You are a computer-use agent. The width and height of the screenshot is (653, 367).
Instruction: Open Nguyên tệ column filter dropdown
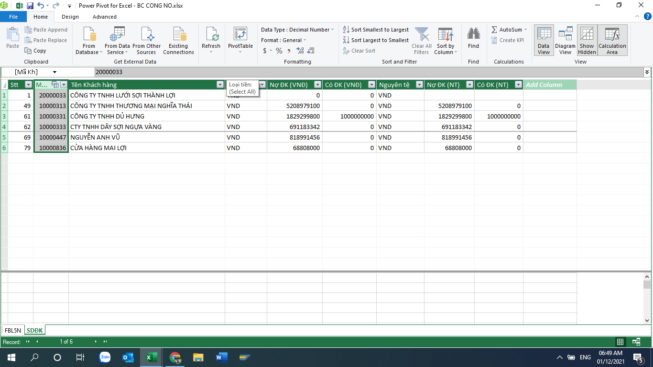419,85
